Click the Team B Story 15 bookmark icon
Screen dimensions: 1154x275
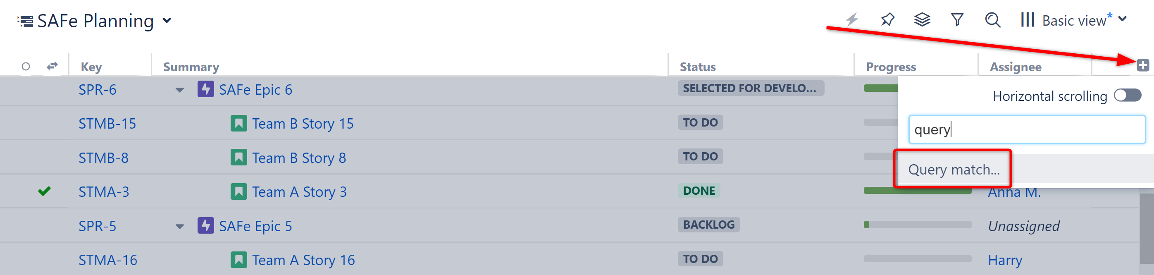coord(238,123)
